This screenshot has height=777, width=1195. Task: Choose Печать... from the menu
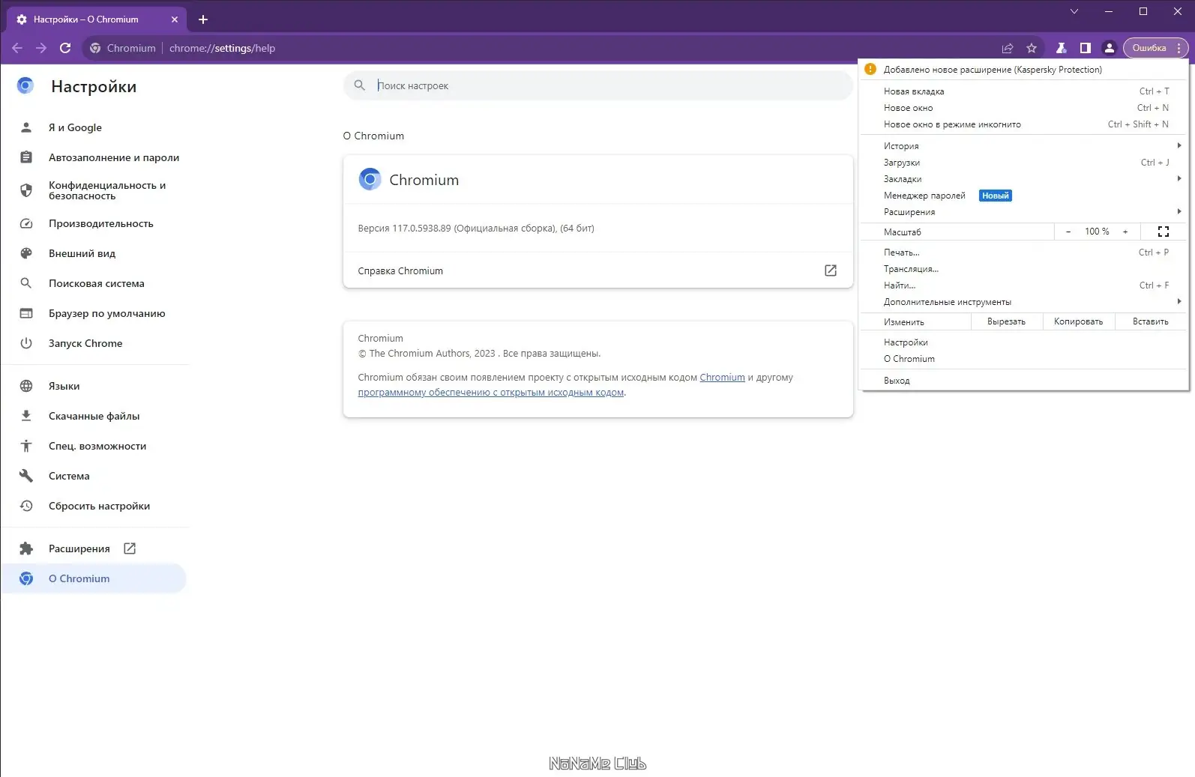point(1024,253)
